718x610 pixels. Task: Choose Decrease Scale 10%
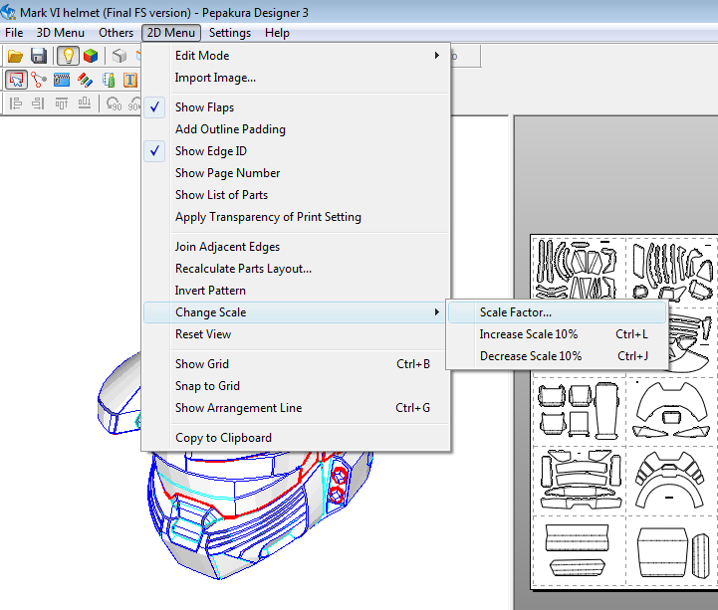click(x=558, y=356)
